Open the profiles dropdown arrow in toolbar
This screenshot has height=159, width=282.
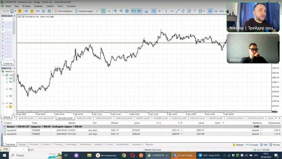click(x=15, y=11)
